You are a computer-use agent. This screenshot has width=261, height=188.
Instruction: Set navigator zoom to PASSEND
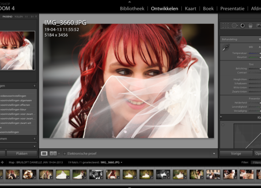(7, 17)
